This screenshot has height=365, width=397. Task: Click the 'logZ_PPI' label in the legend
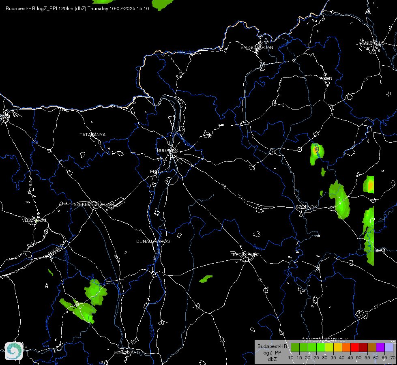pyautogui.click(x=272, y=352)
